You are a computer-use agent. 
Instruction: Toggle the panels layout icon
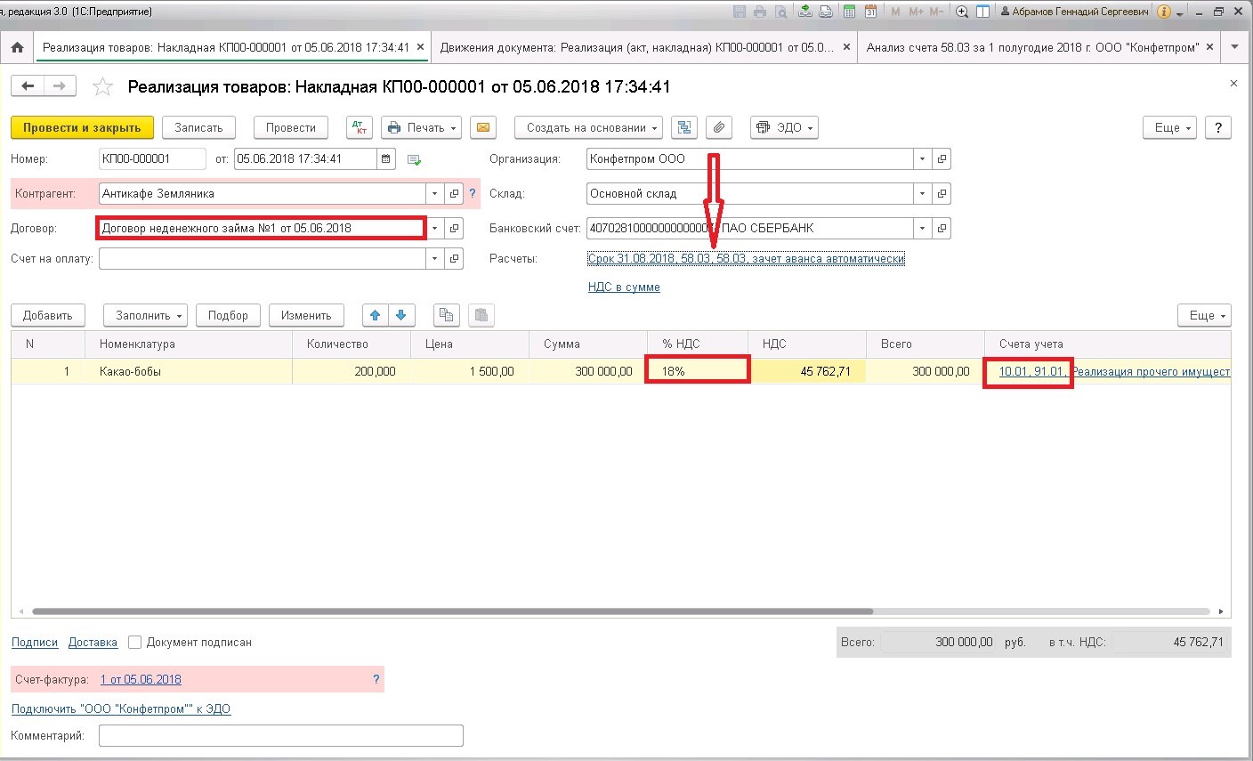983,12
